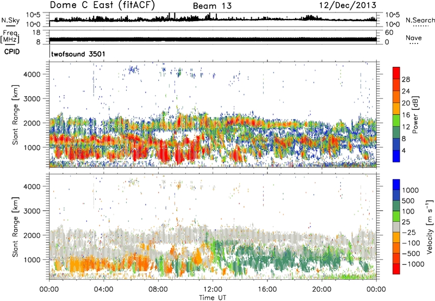
Task: Click the 'Time UT' axis label
Action: point(213,298)
